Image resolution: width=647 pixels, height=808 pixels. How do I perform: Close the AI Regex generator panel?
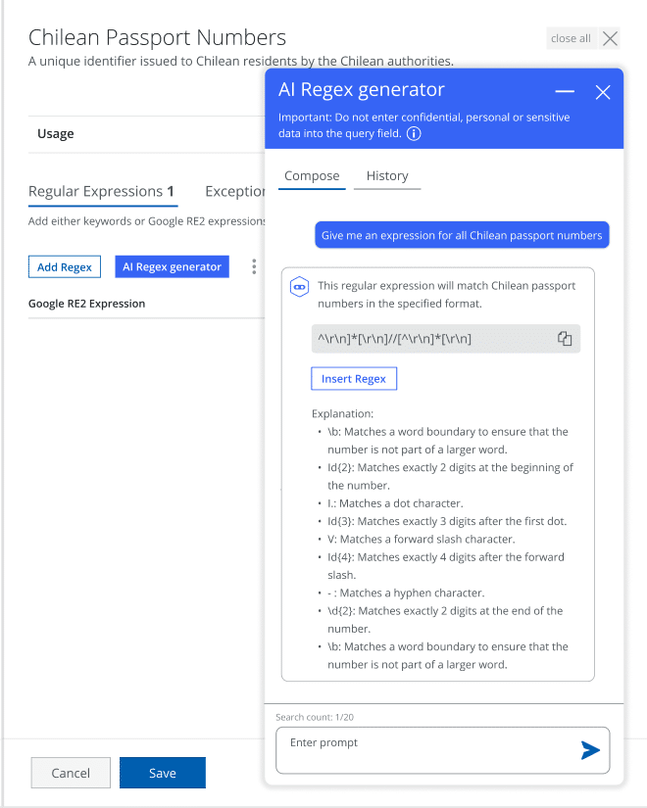[x=603, y=91]
